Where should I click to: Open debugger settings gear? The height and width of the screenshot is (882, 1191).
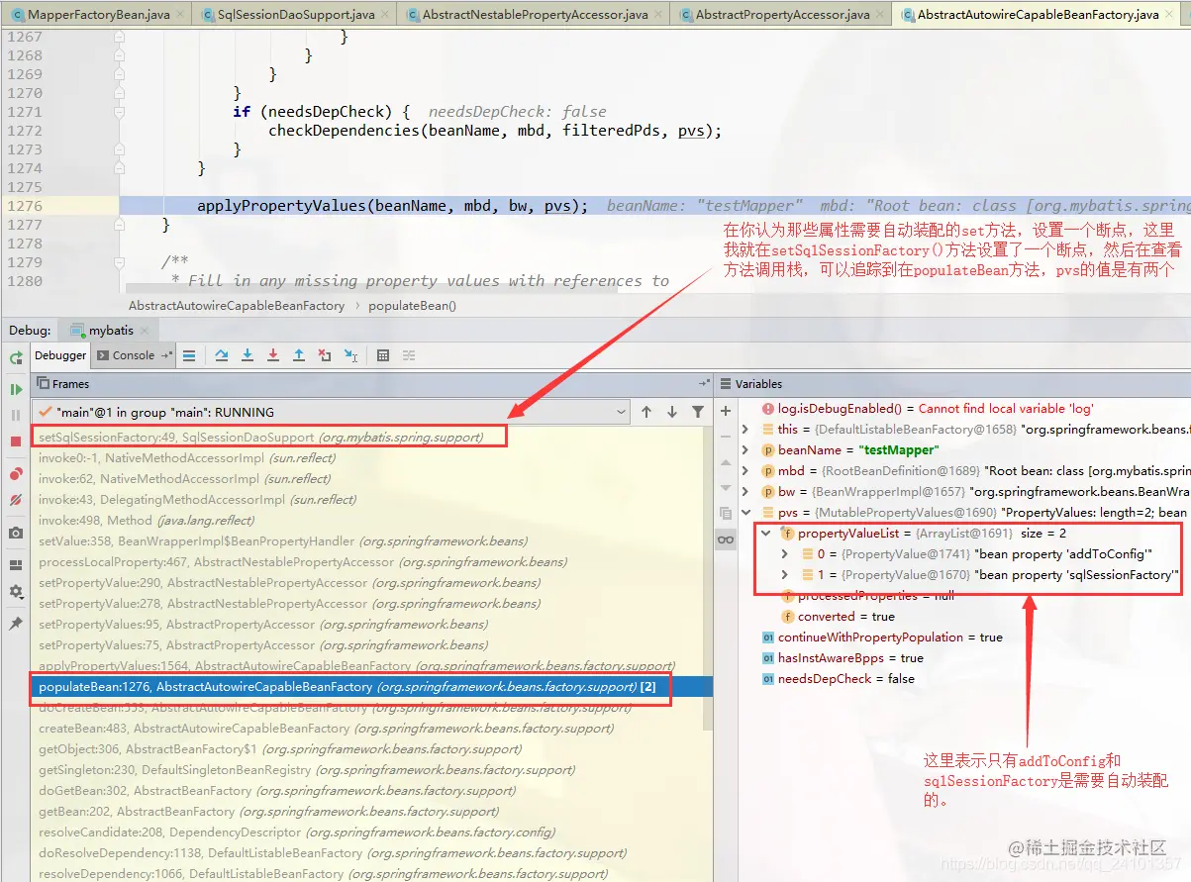point(16,591)
